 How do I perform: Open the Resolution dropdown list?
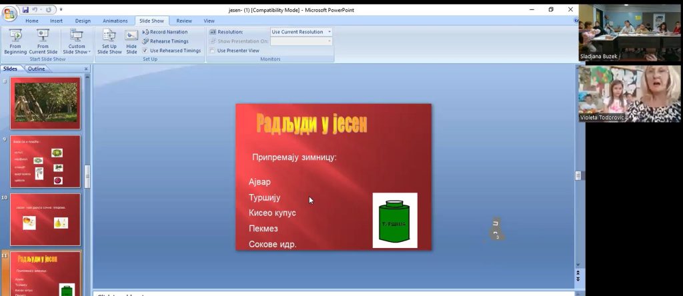[329, 32]
